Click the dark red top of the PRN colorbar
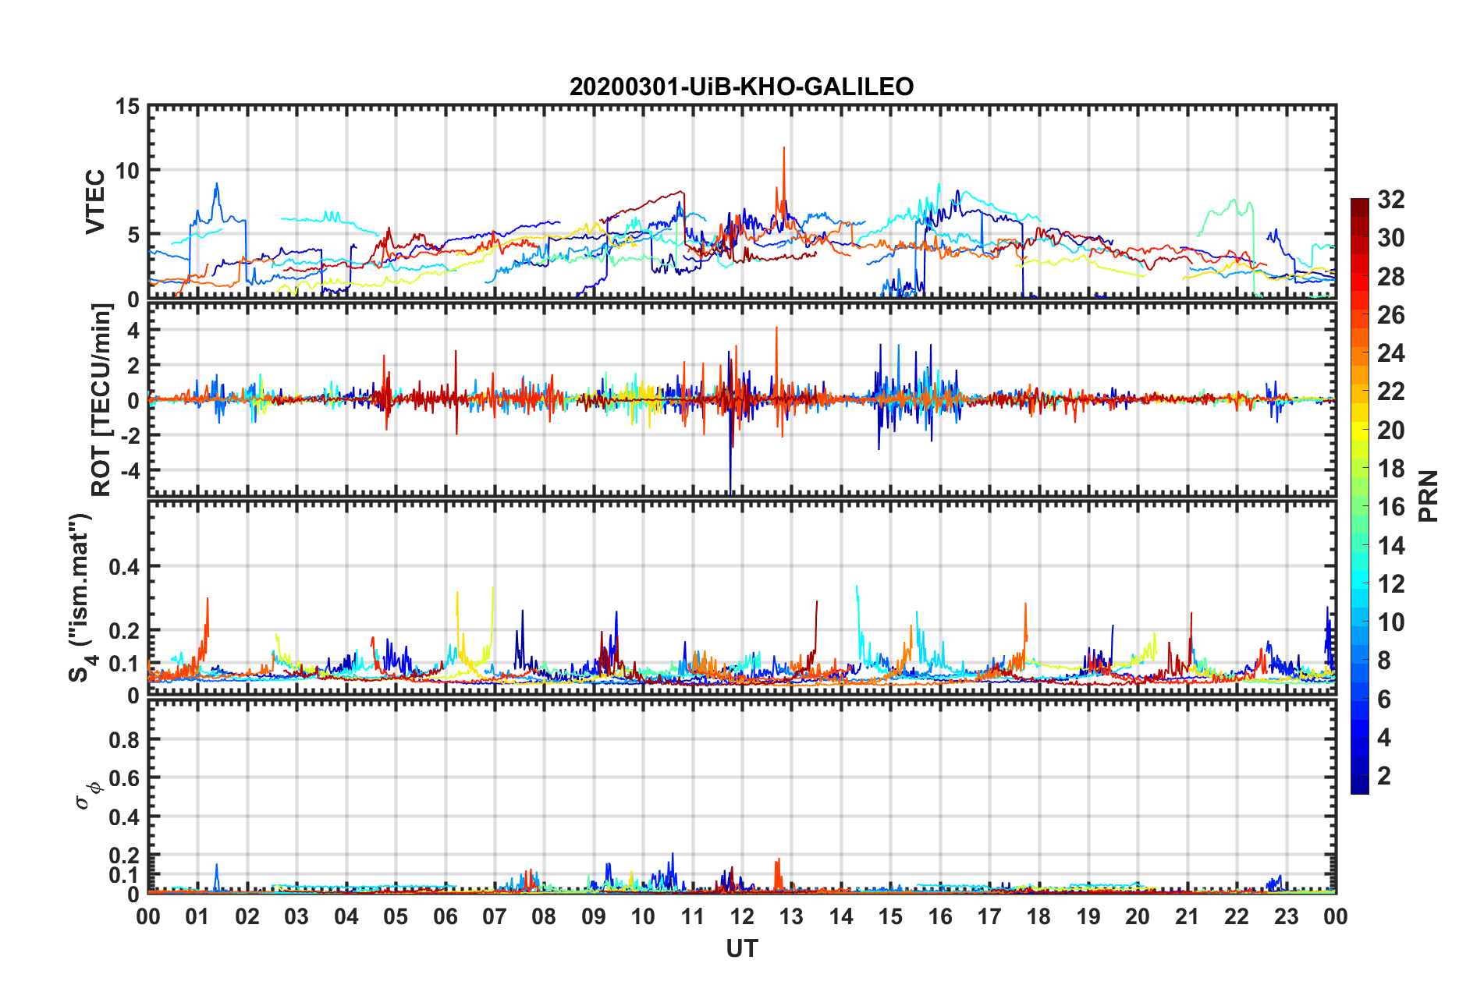1484x992 pixels. pos(1360,207)
